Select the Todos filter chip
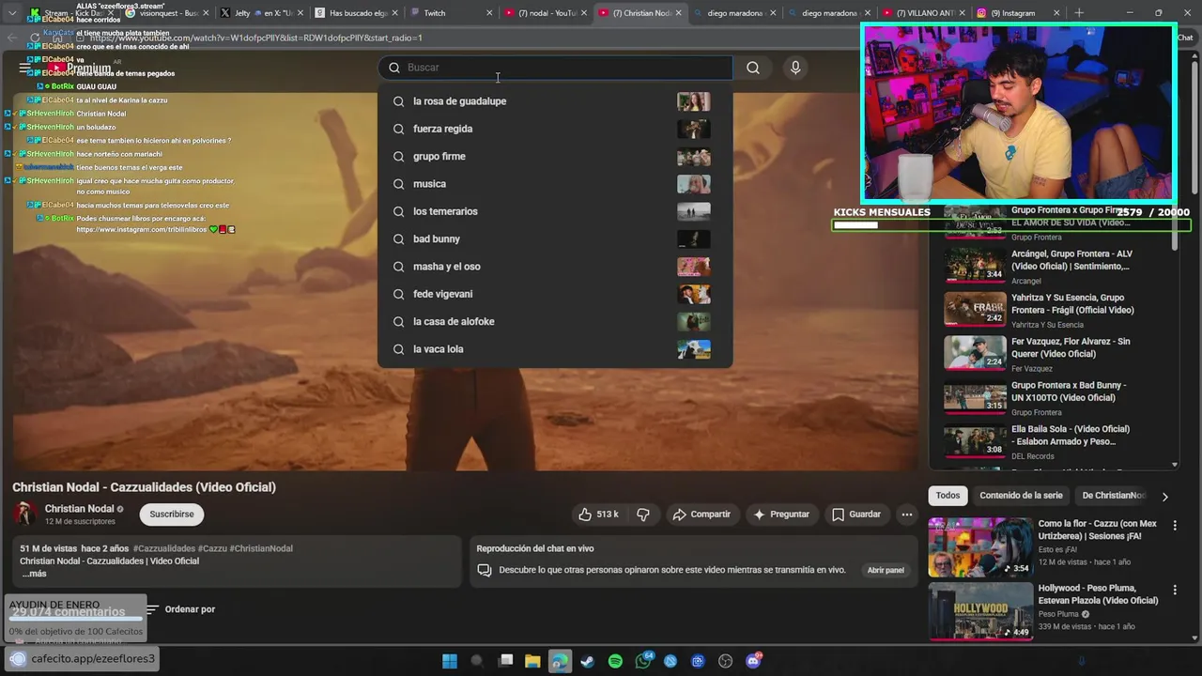Viewport: 1202px width, 676px height. click(x=948, y=496)
